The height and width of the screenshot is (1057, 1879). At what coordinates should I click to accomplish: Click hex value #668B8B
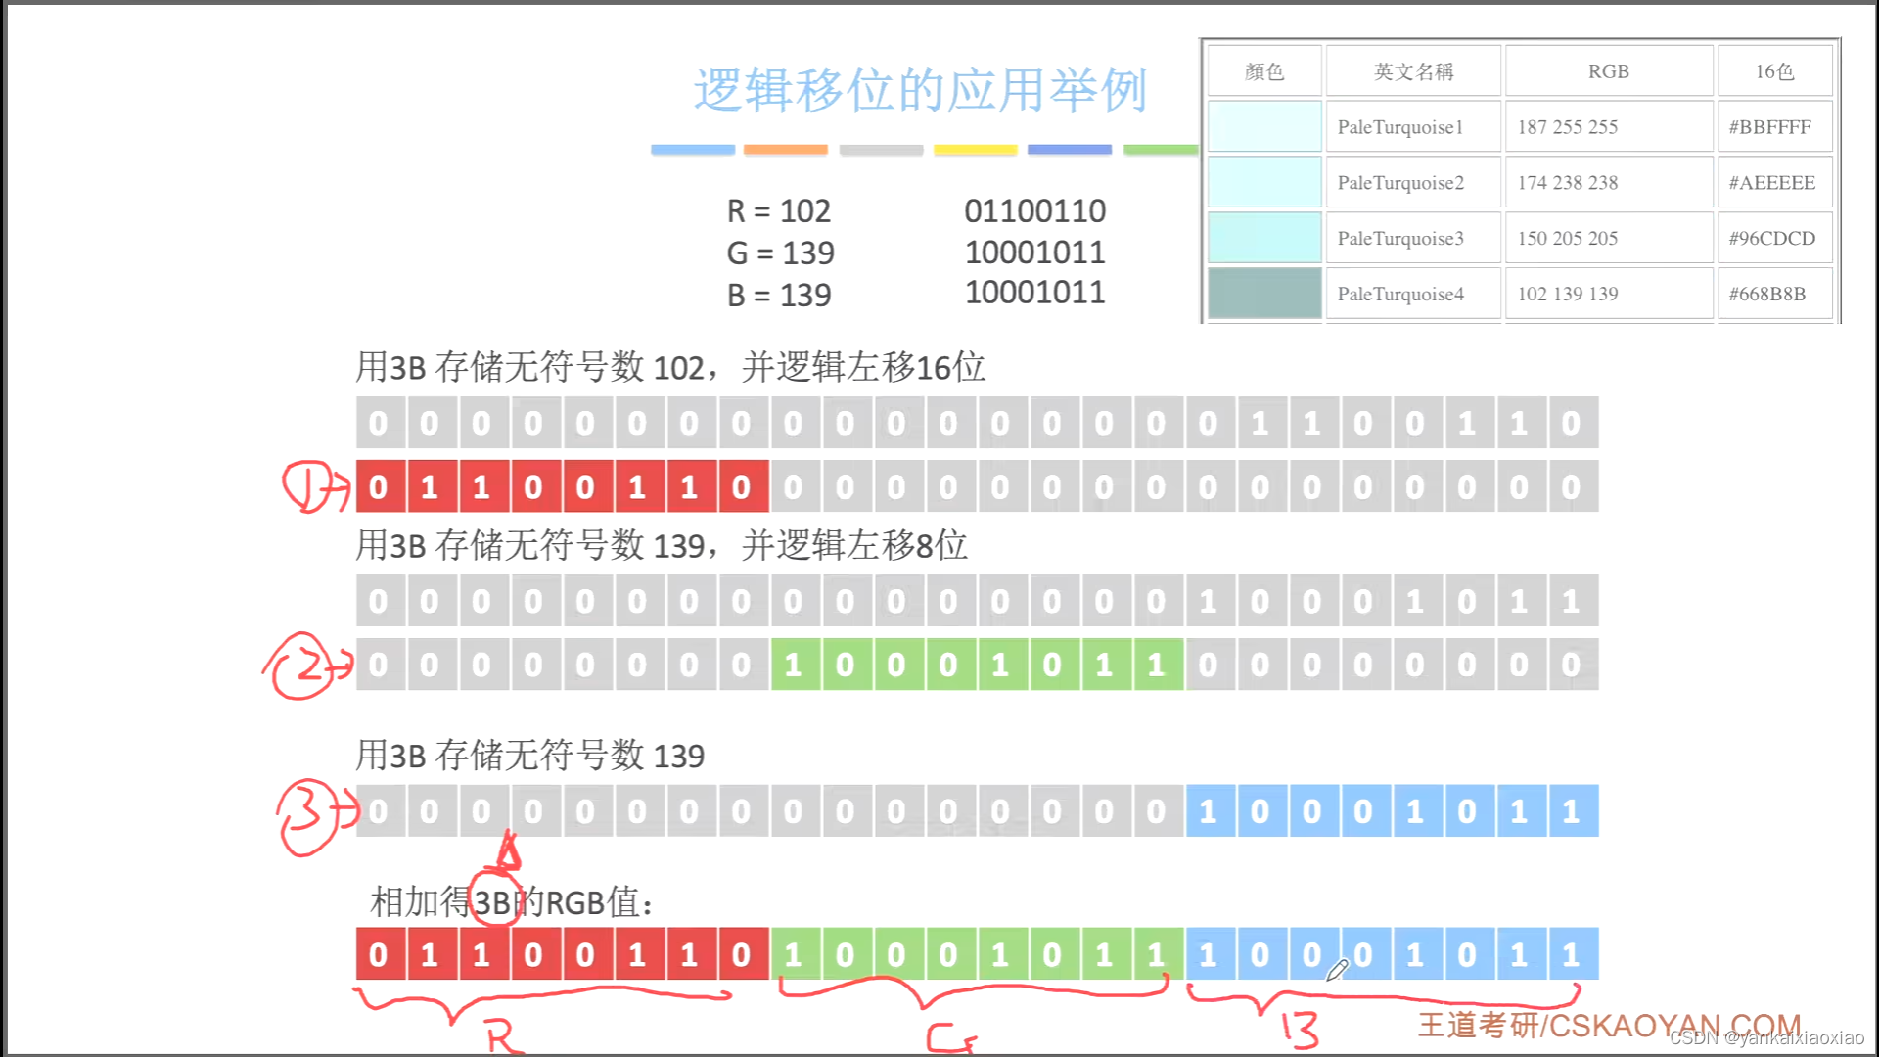pyautogui.click(x=1766, y=294)
